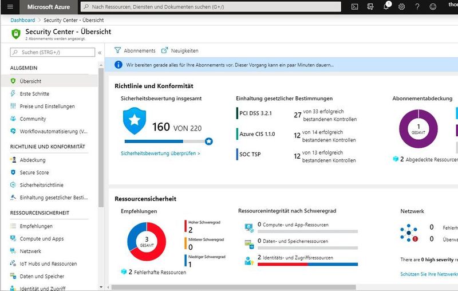Image resolution: width=458 pixels, height=291 pixels.
Task: Click the Empfehlungen list icon in sidebar
Action: click(13, 226)
